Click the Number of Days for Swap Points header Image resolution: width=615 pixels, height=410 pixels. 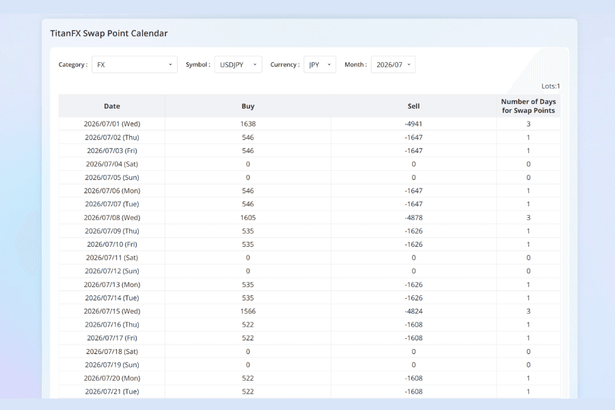click(528, 106)
